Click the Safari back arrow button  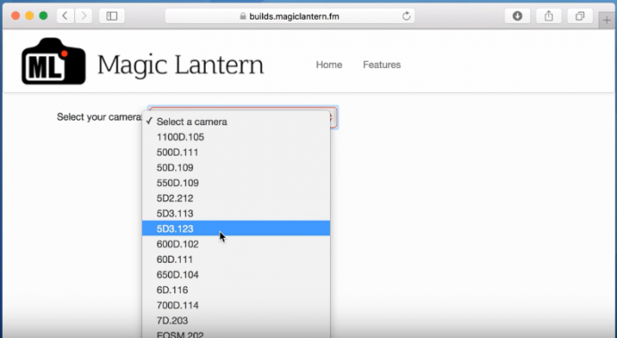[65, 16]
